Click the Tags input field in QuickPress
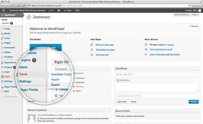Image resolution: width=203 pixels, height=124 pixels. [157, 96]
